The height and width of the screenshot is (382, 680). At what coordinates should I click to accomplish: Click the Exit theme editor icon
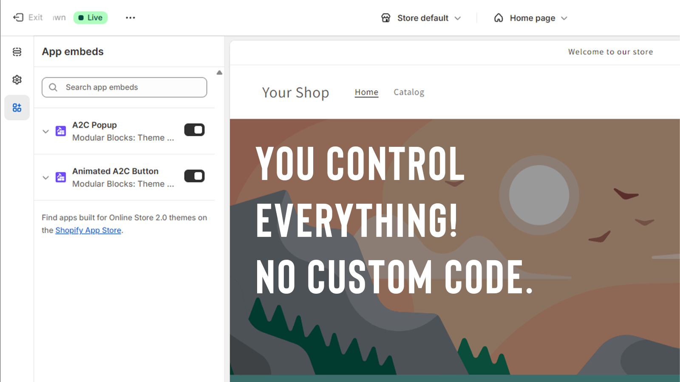pos(17,17)
